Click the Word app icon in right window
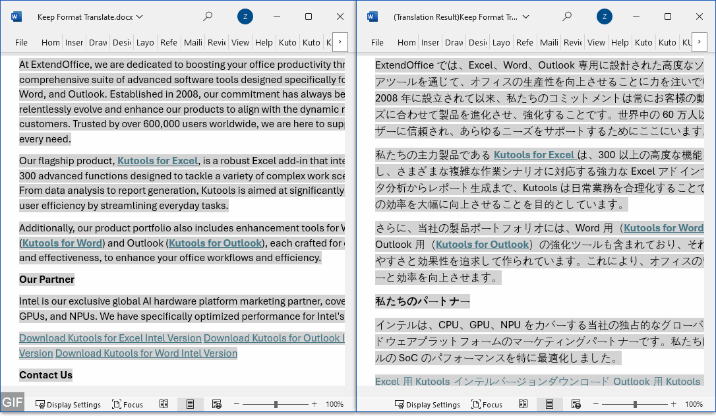Image resolution: width=716 pixels, height=416 pixels. point(372,17)
